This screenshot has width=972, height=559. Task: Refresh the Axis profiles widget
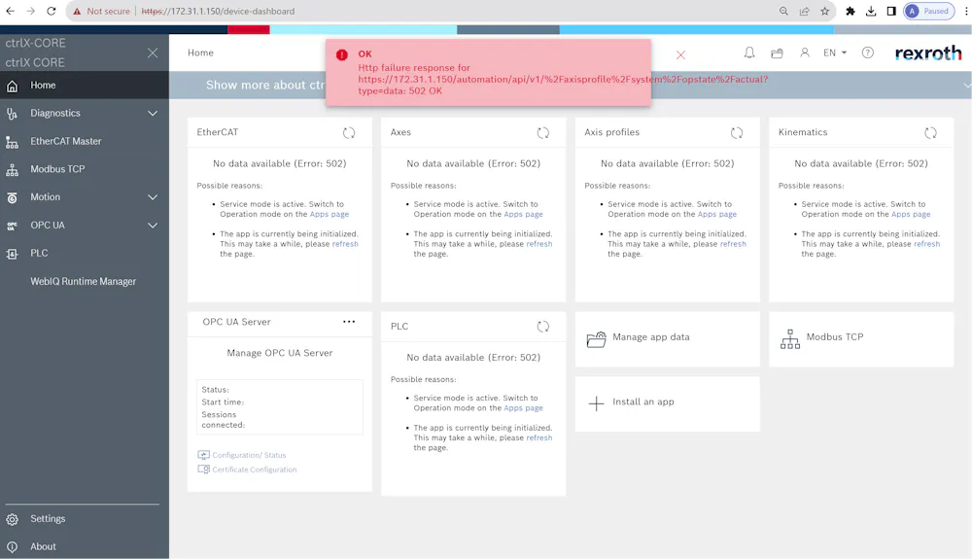click(x=737, y=132)
